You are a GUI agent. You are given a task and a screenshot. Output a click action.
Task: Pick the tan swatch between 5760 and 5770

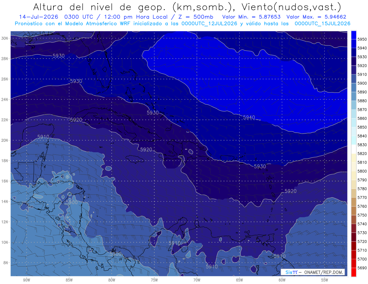(354, 202)
